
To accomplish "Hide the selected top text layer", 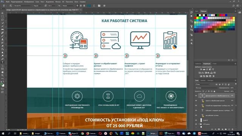I will point(196,96).
